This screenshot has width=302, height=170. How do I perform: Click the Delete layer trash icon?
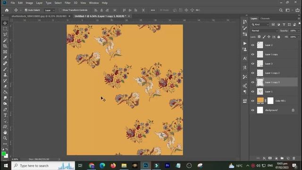click(294, 158)
